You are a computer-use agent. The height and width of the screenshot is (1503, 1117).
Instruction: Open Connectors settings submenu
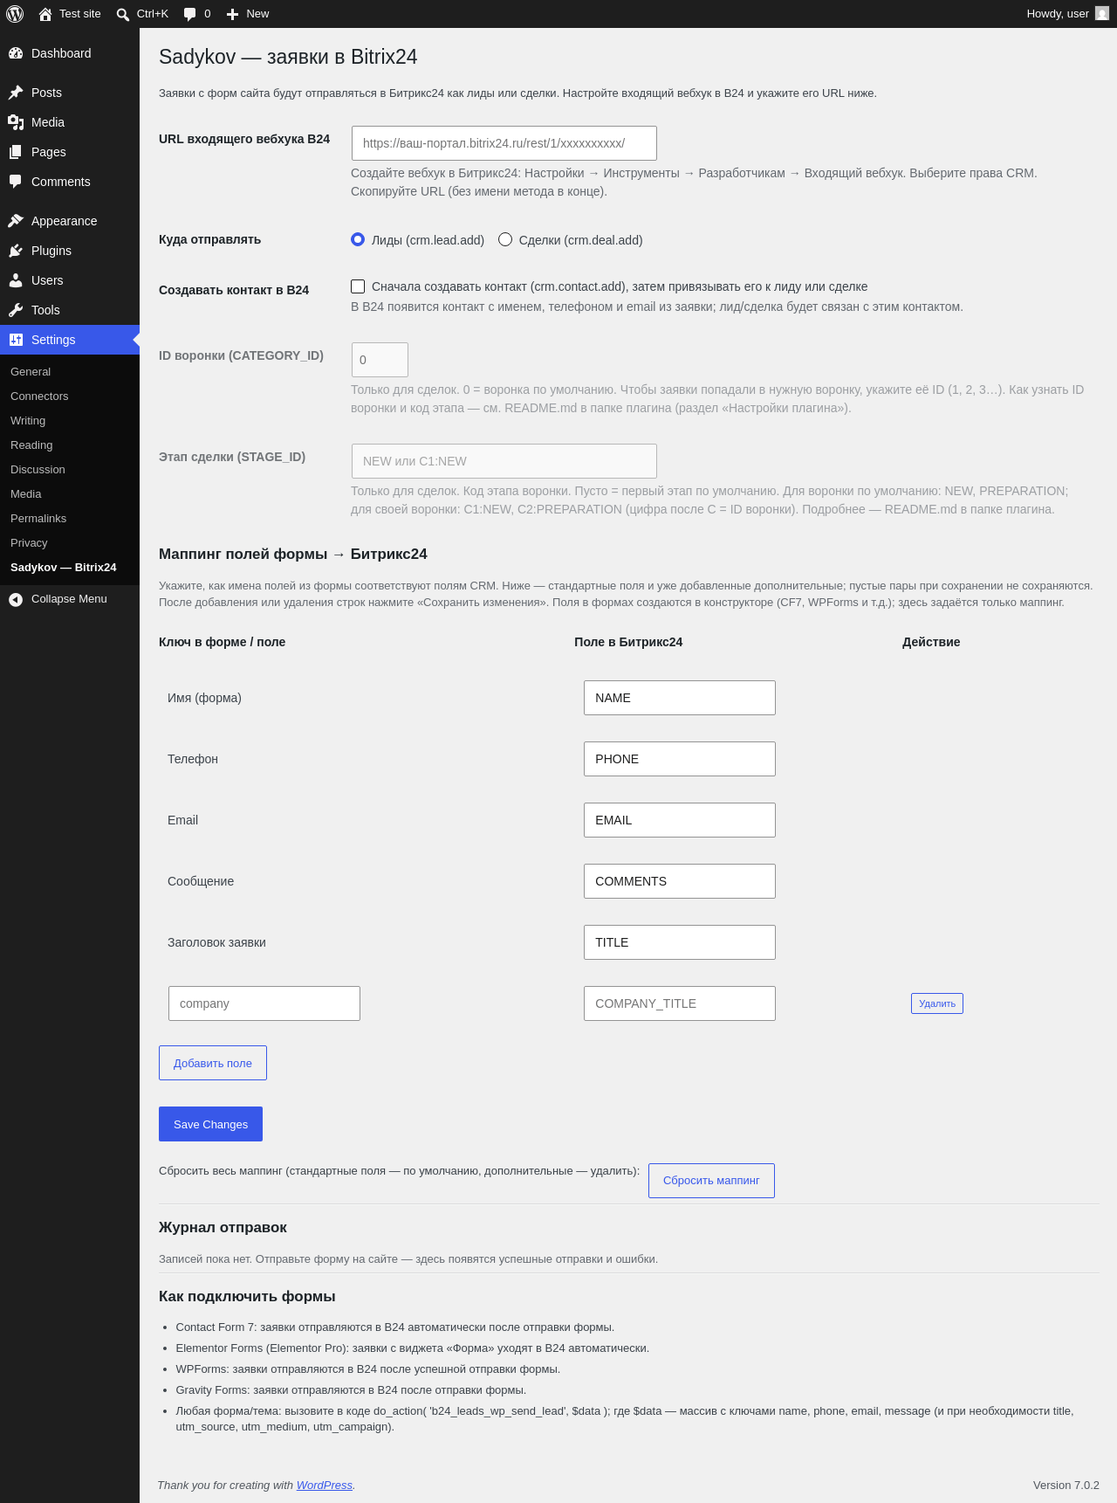39,396
